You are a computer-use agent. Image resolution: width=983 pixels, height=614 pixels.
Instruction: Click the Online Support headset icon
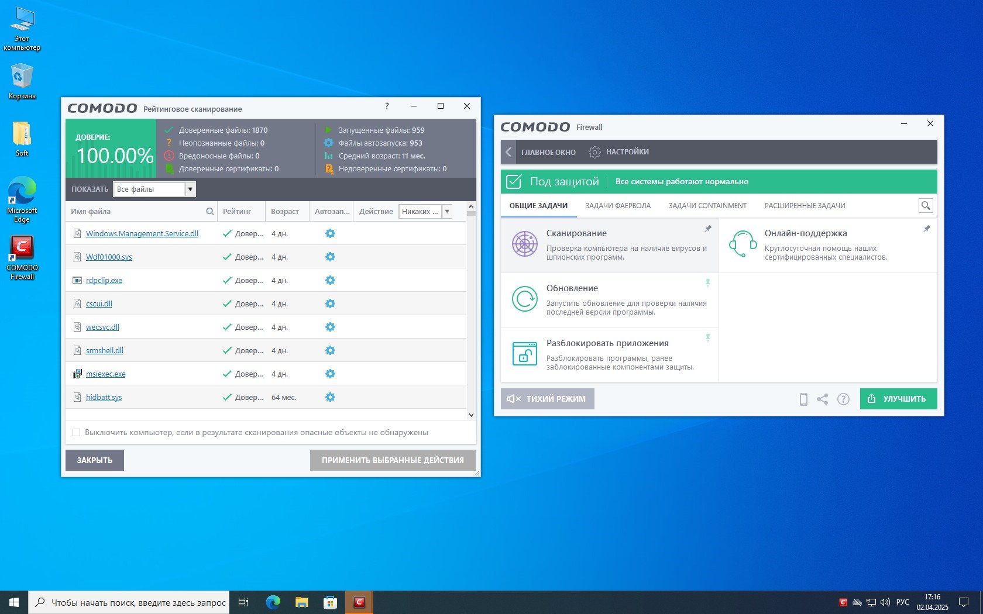(x=743, y=244)
